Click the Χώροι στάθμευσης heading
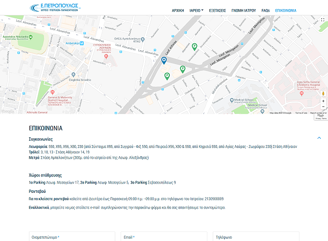The image size is (328, 241). [x=45, y=175]
